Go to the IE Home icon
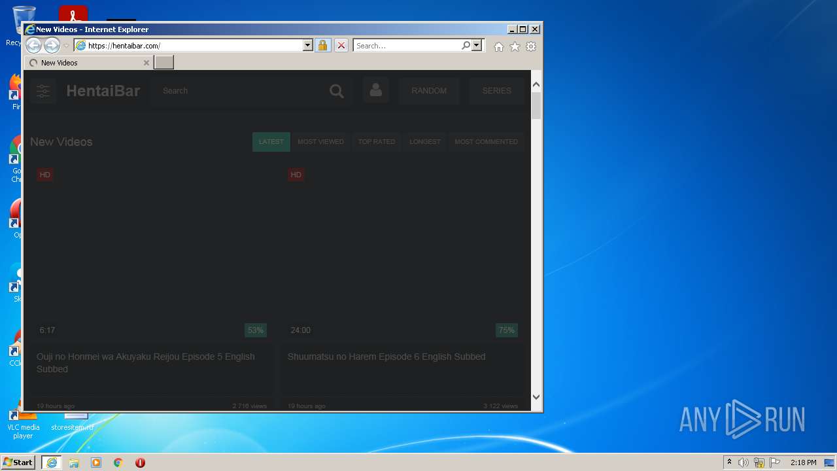 (x=499, y=46)
